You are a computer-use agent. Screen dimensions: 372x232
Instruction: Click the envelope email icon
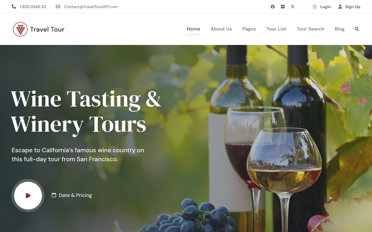pos(58,6)
